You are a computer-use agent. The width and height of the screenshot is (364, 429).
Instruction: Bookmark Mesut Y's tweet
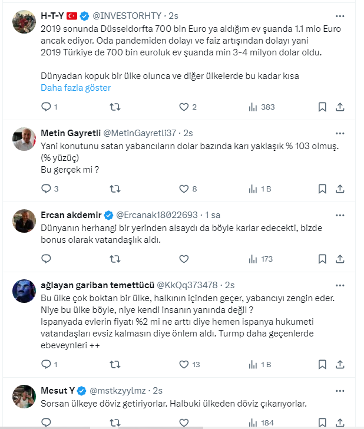point(322,423)
